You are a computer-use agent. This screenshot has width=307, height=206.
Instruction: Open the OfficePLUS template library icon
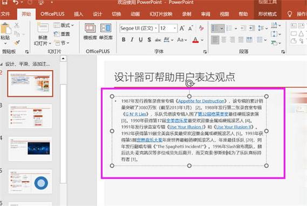coord(90,29)
